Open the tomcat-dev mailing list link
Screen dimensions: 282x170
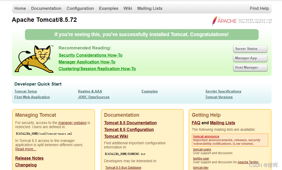[201, 168]
